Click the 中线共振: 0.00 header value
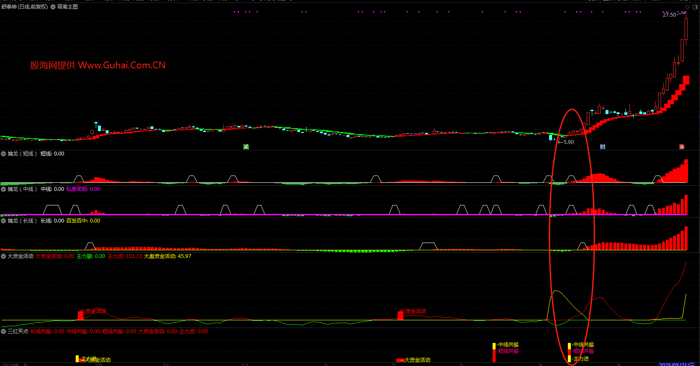The width and height of the screenshot is (700, 366). (83, 331)
